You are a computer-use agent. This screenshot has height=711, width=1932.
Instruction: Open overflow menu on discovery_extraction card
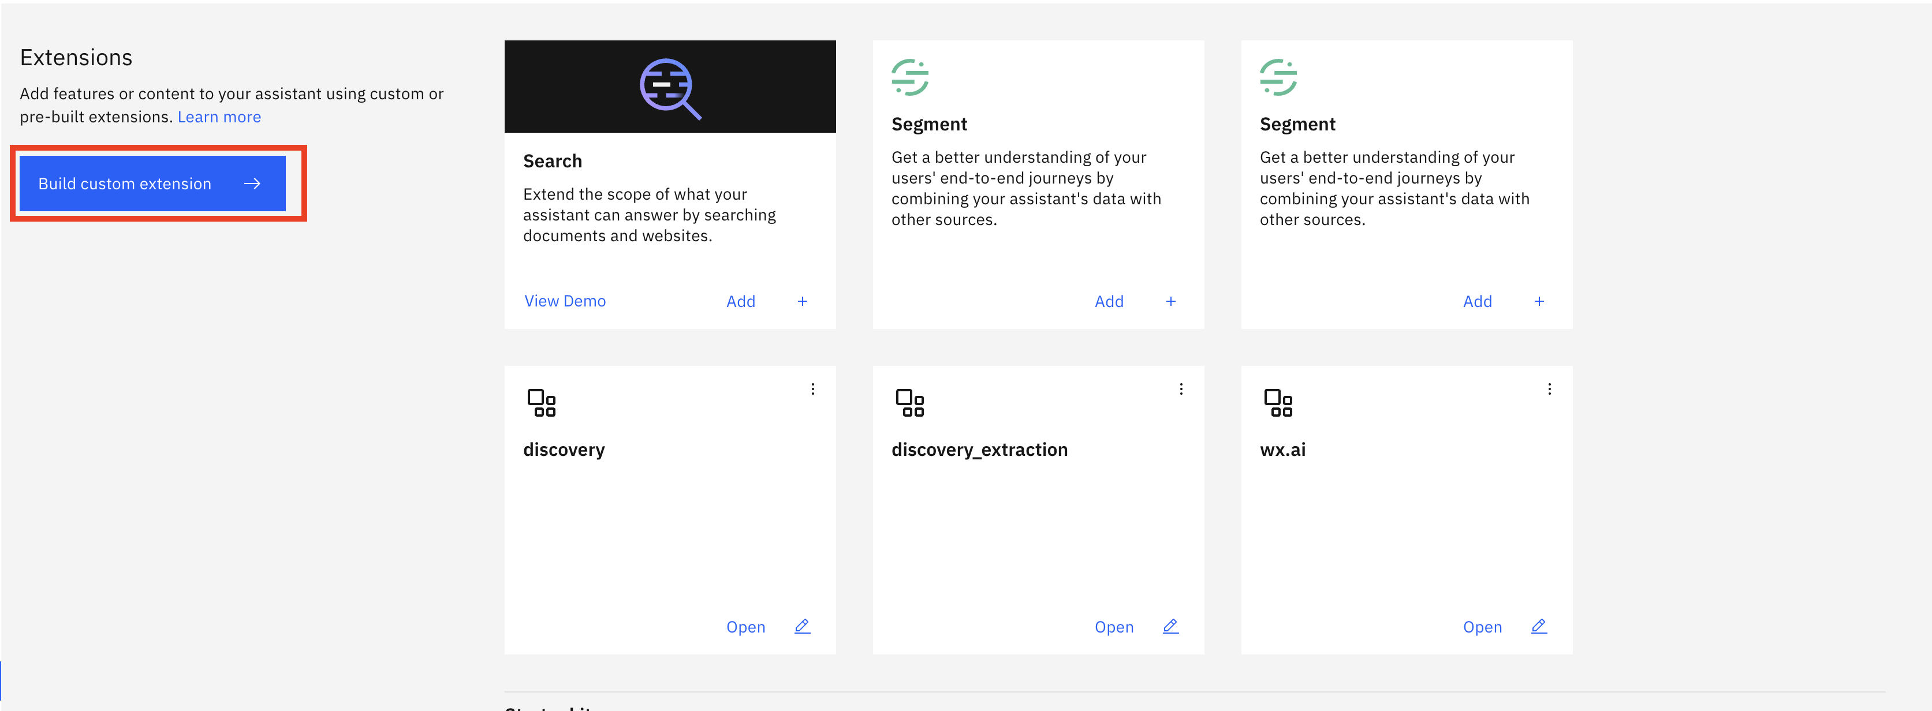coord(1180,389)
